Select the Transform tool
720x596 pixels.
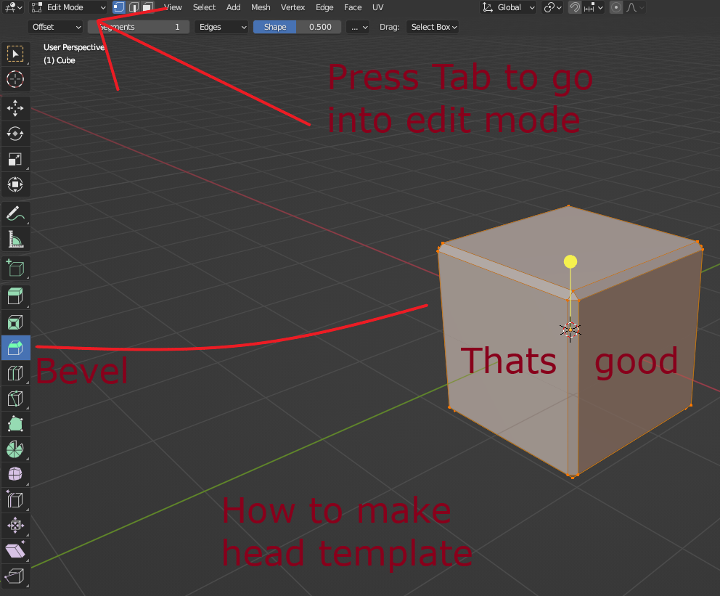(x=15, y=184)
